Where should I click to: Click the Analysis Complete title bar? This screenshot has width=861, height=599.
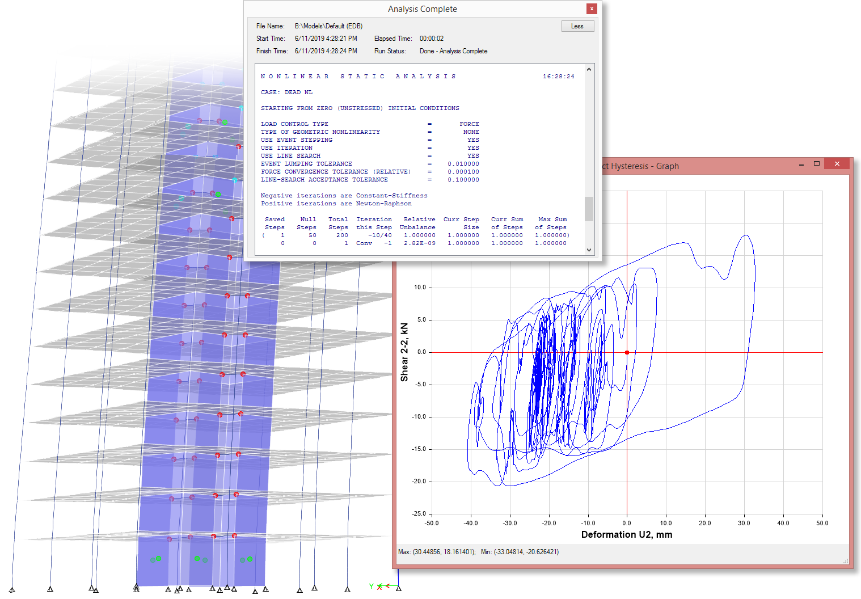tap(422, 9)
